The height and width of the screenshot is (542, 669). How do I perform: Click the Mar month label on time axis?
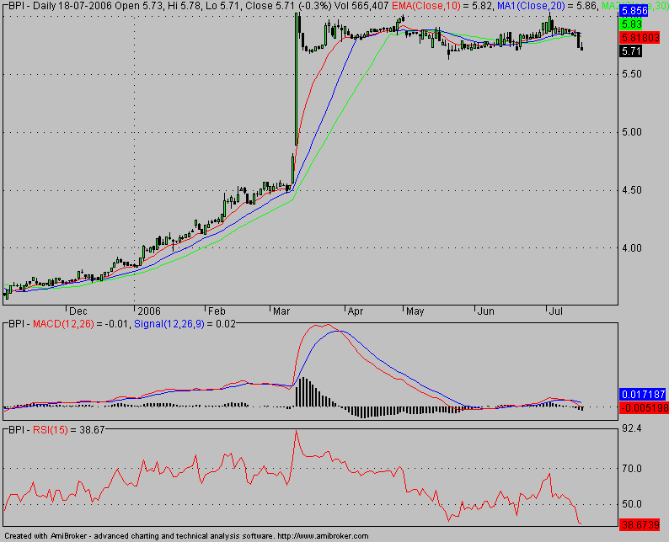[281, 311]
